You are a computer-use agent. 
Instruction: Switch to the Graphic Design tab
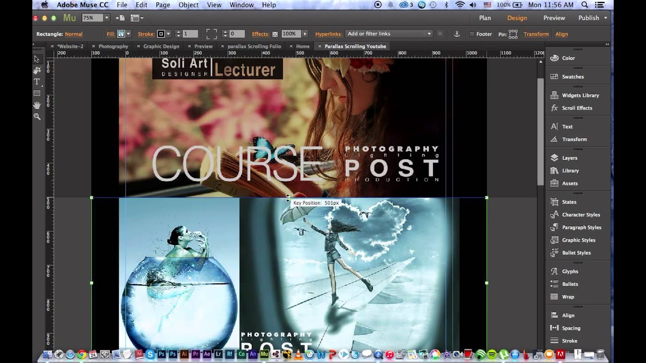click(x=161, y=46)
